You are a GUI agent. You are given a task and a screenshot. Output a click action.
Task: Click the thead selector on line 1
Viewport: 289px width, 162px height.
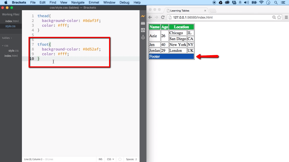pyautogui.click(x=43, y=16)
